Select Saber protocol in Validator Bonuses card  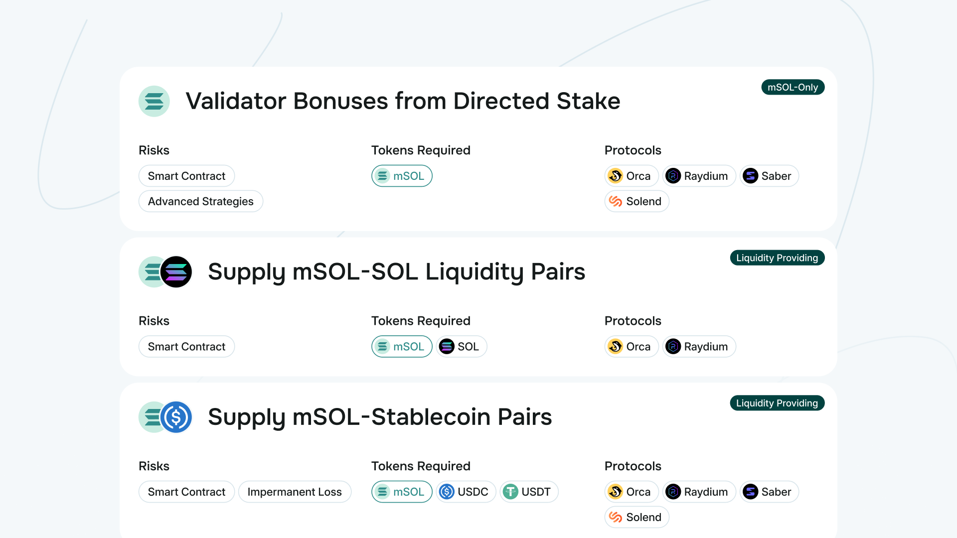pyautogui.click(x=769, y=176)
